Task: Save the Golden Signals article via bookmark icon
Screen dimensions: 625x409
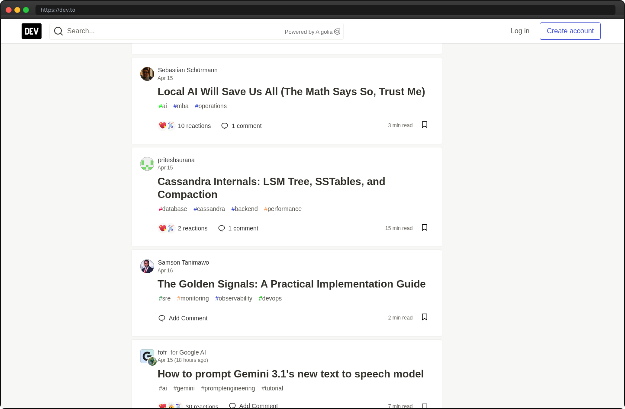Action: (424, 316)
